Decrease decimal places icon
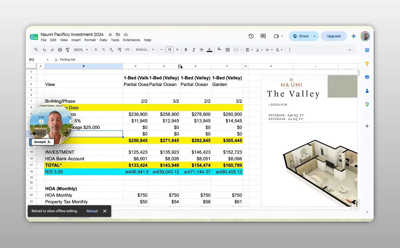 click(111, 50)
